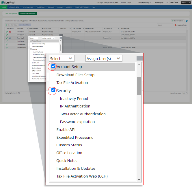Click the blue help icon beside Export
Image resolution: width=192 pixels, height=190 pixels.
pyautogui.click(x=187, y=21)
